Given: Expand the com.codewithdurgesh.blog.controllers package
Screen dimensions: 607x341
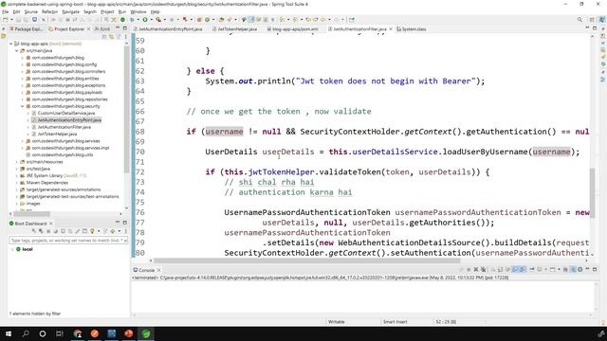Looking at the screenshot, I should point(23,72).
